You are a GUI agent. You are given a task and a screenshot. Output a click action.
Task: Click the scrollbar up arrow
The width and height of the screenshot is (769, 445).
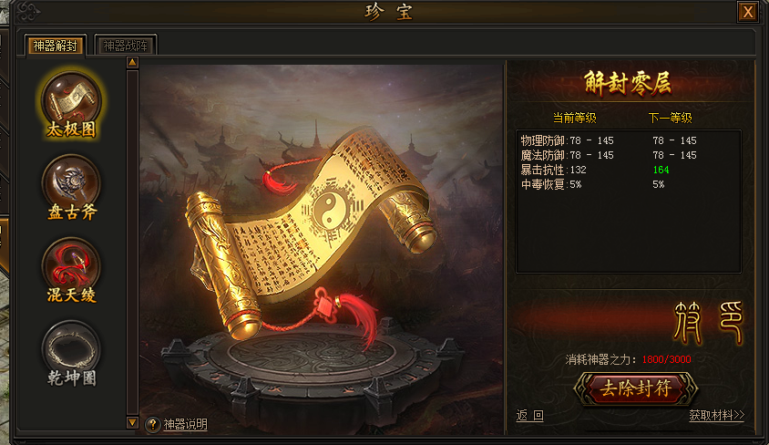pos(132,62)
